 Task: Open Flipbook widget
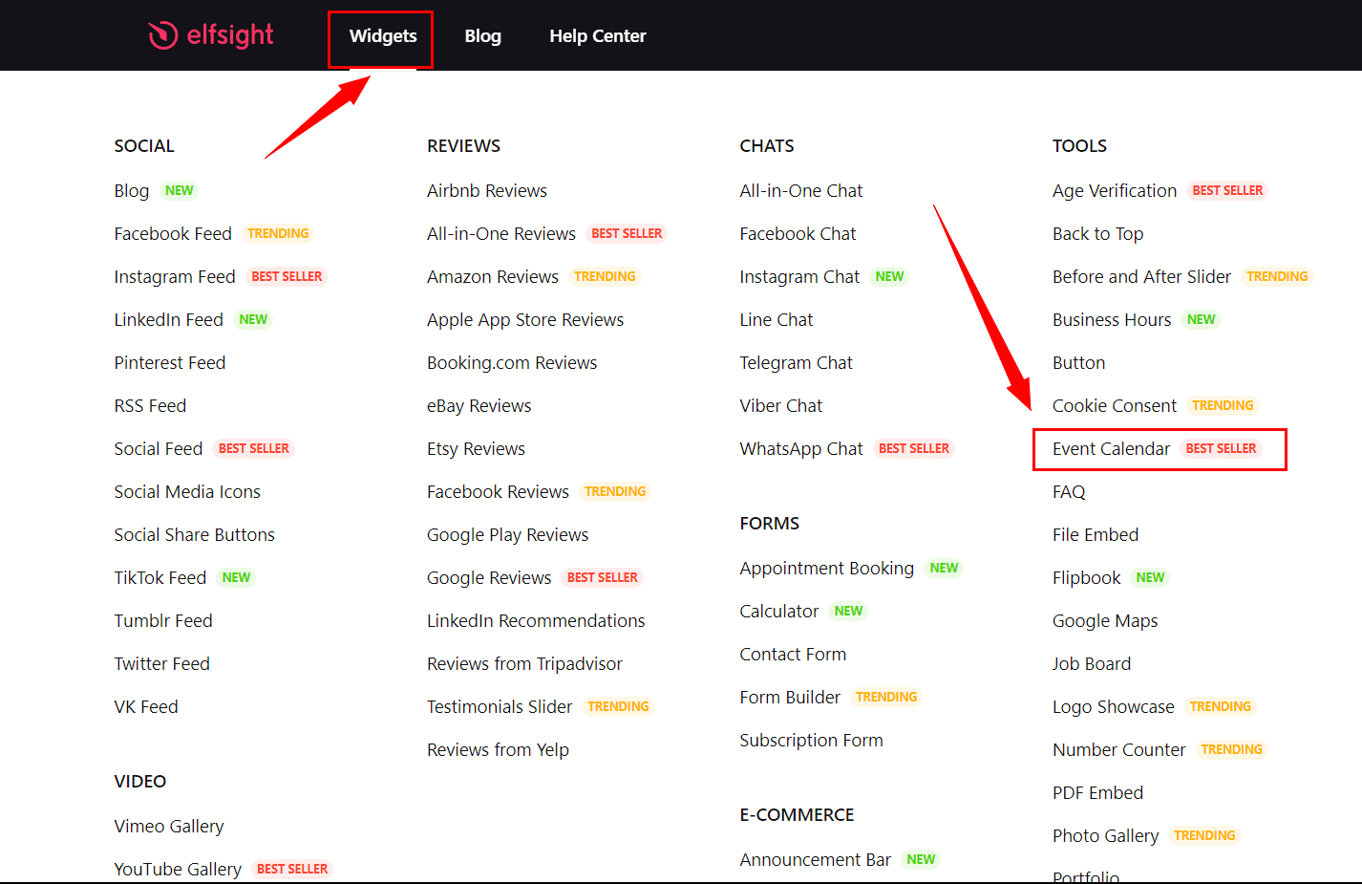coord(1087,578)
